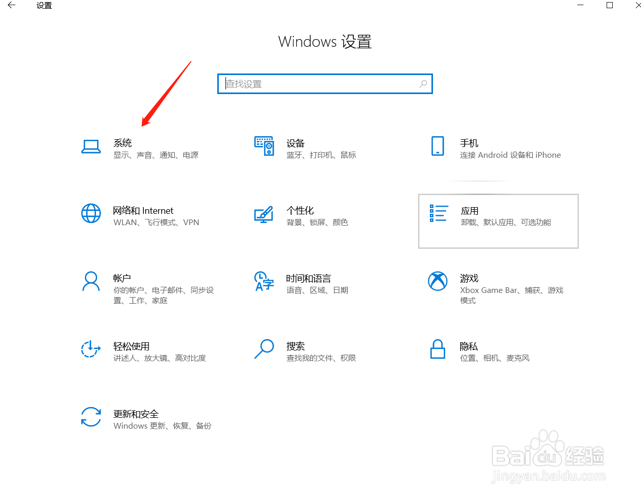Viewport: 641px width, 498px height.
Task: Select the 轻松使用 category title
Action: (131, 346)
